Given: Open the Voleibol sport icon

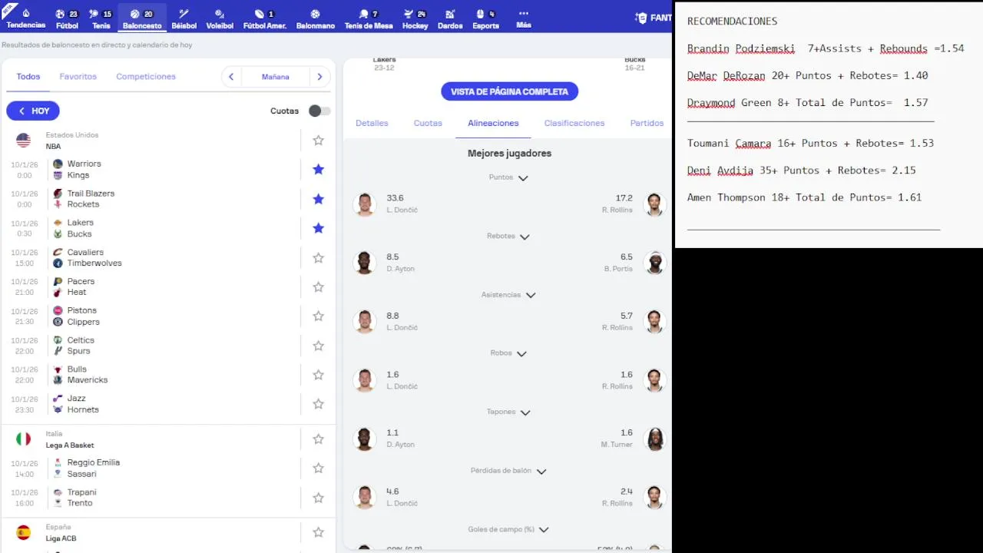Looking at the screenshot, I should click(x=220, y=14).
